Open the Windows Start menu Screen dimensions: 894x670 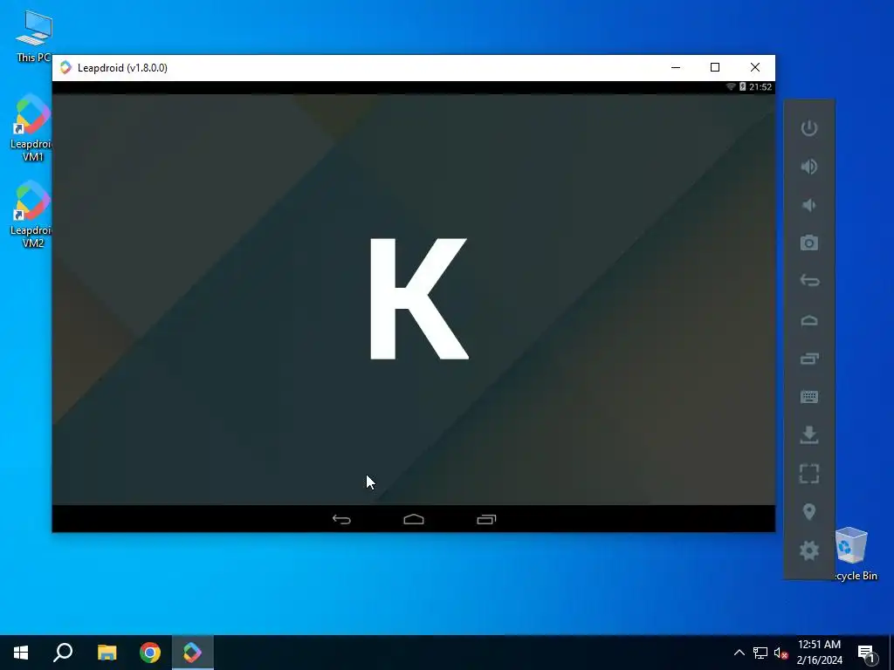tap(21, 653)
